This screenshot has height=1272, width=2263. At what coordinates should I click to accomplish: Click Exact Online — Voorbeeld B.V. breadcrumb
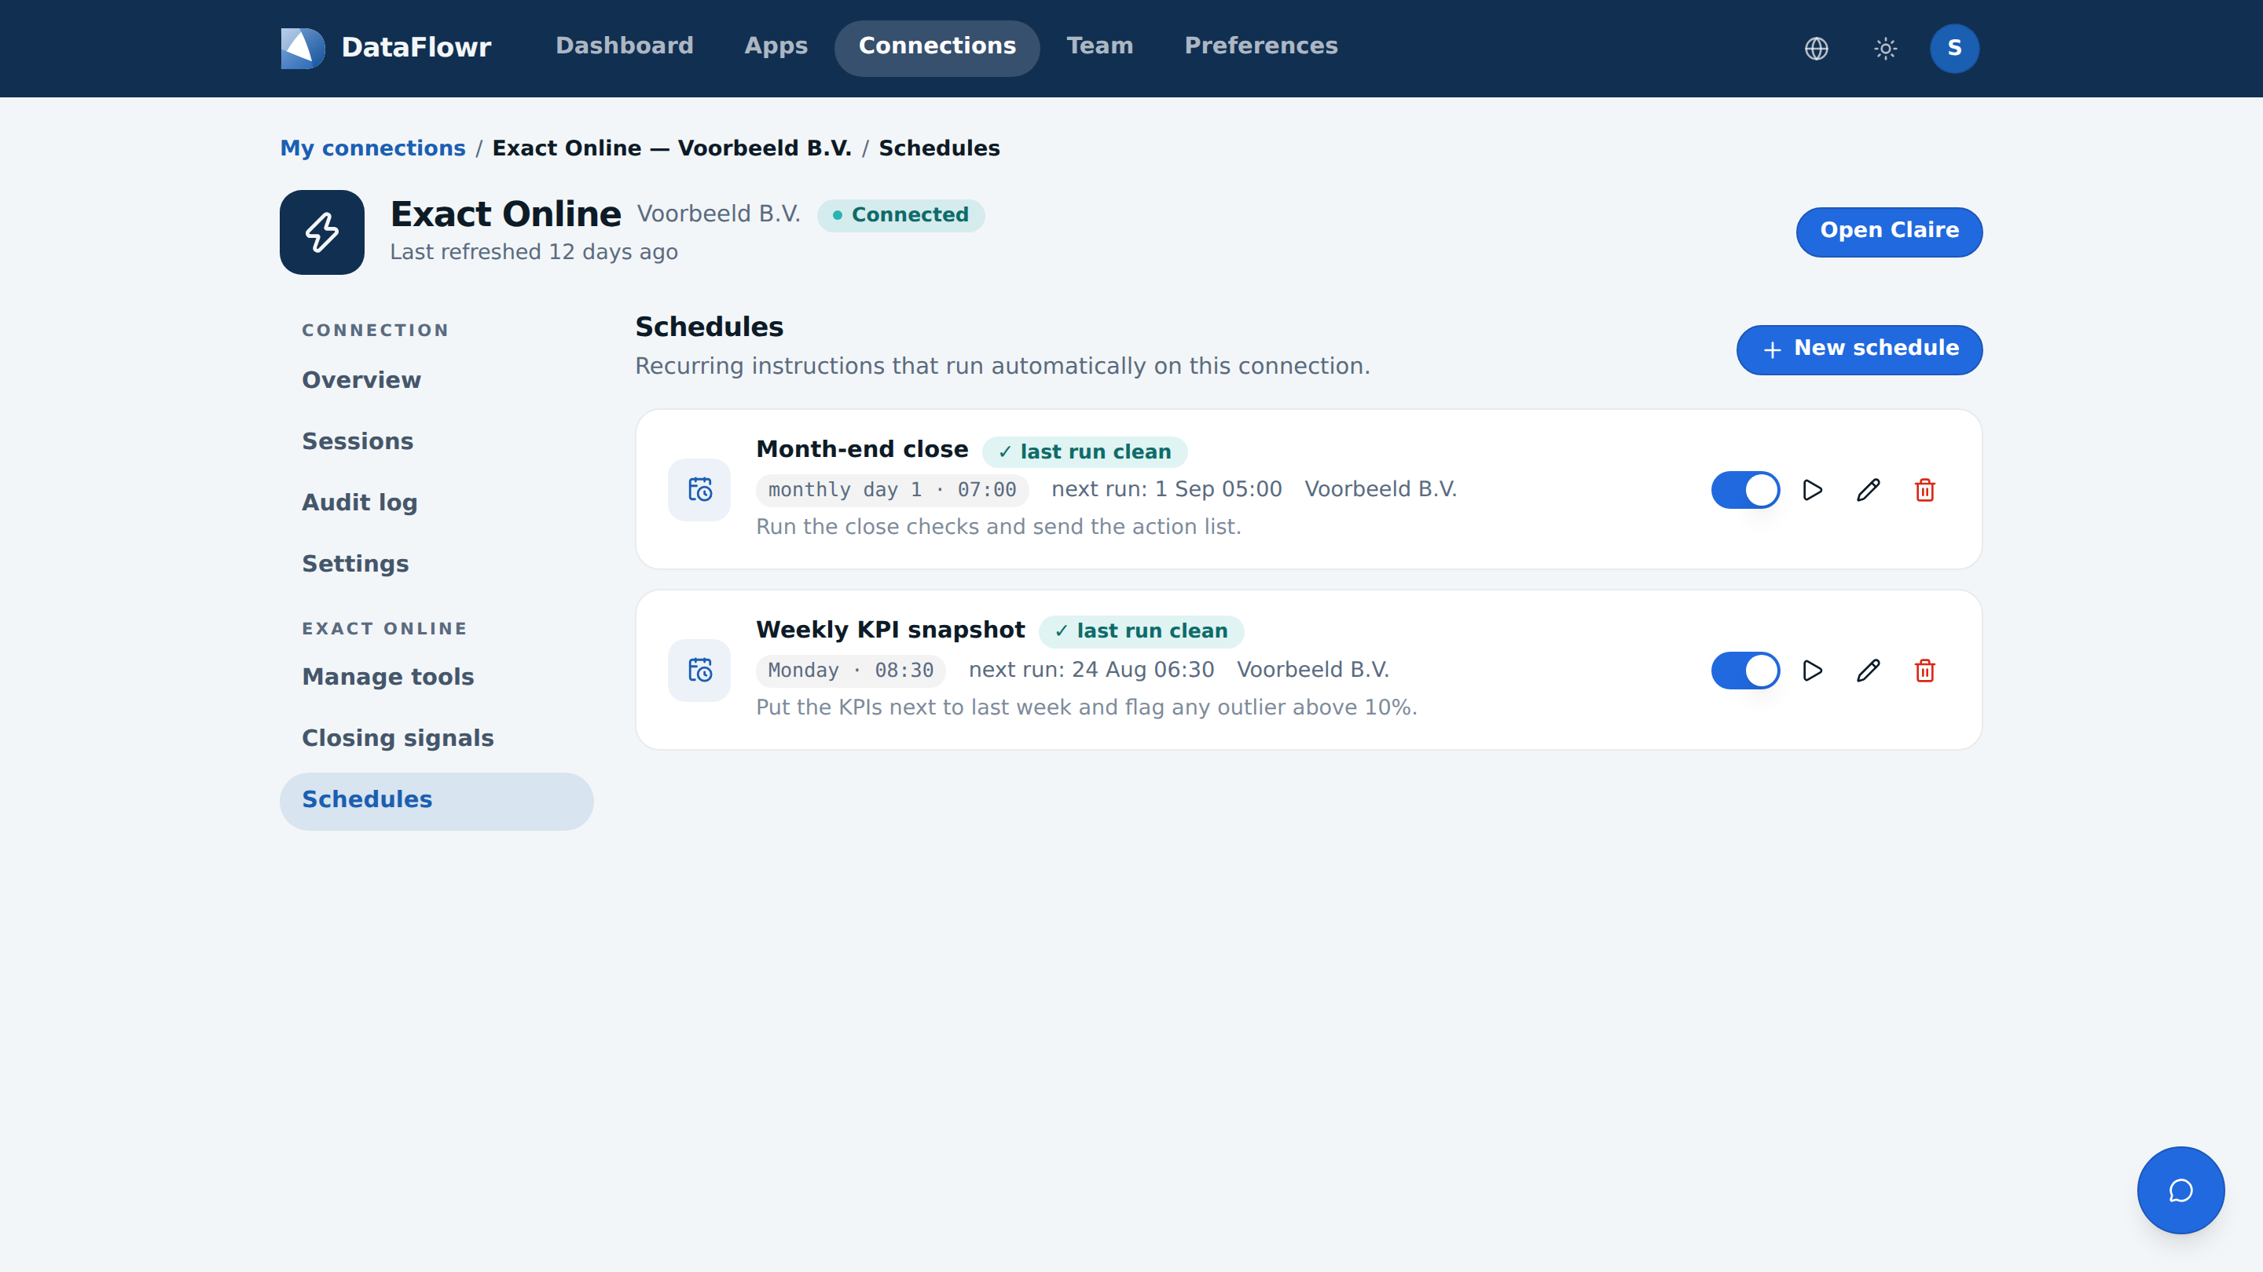pyautogui.click(x=671, y=148)
